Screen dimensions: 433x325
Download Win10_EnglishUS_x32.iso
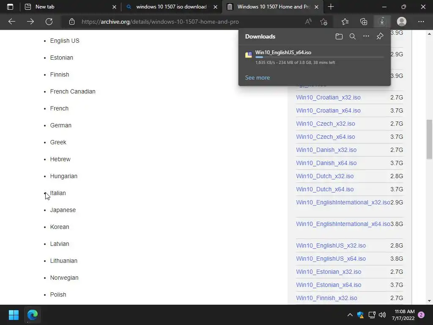(x=331, y=245)
